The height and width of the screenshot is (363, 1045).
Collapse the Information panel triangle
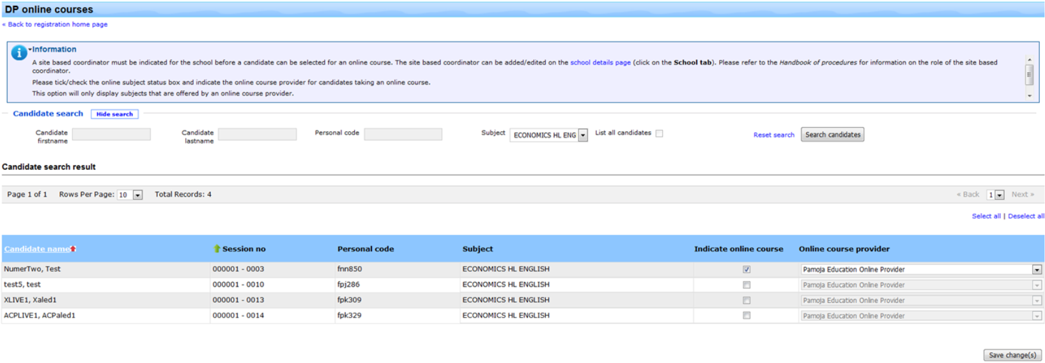tap(30, 50)
